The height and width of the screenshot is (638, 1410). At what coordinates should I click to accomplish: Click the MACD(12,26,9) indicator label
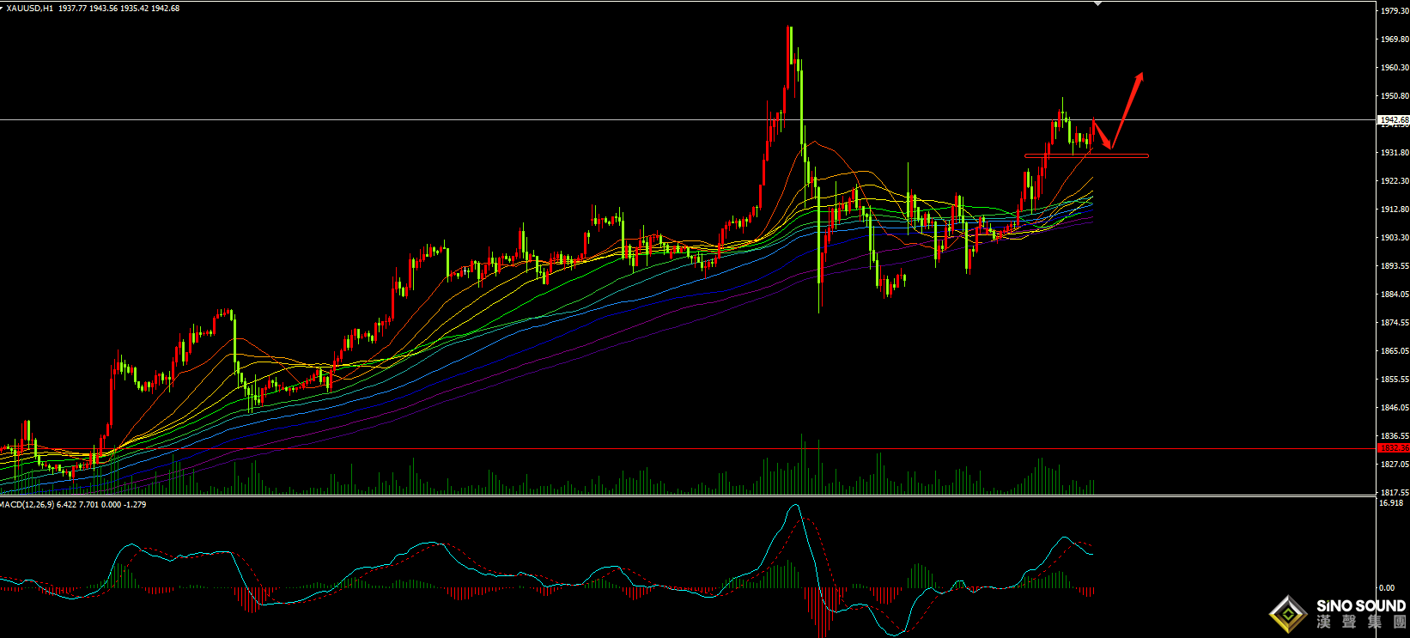pos(26,505)
